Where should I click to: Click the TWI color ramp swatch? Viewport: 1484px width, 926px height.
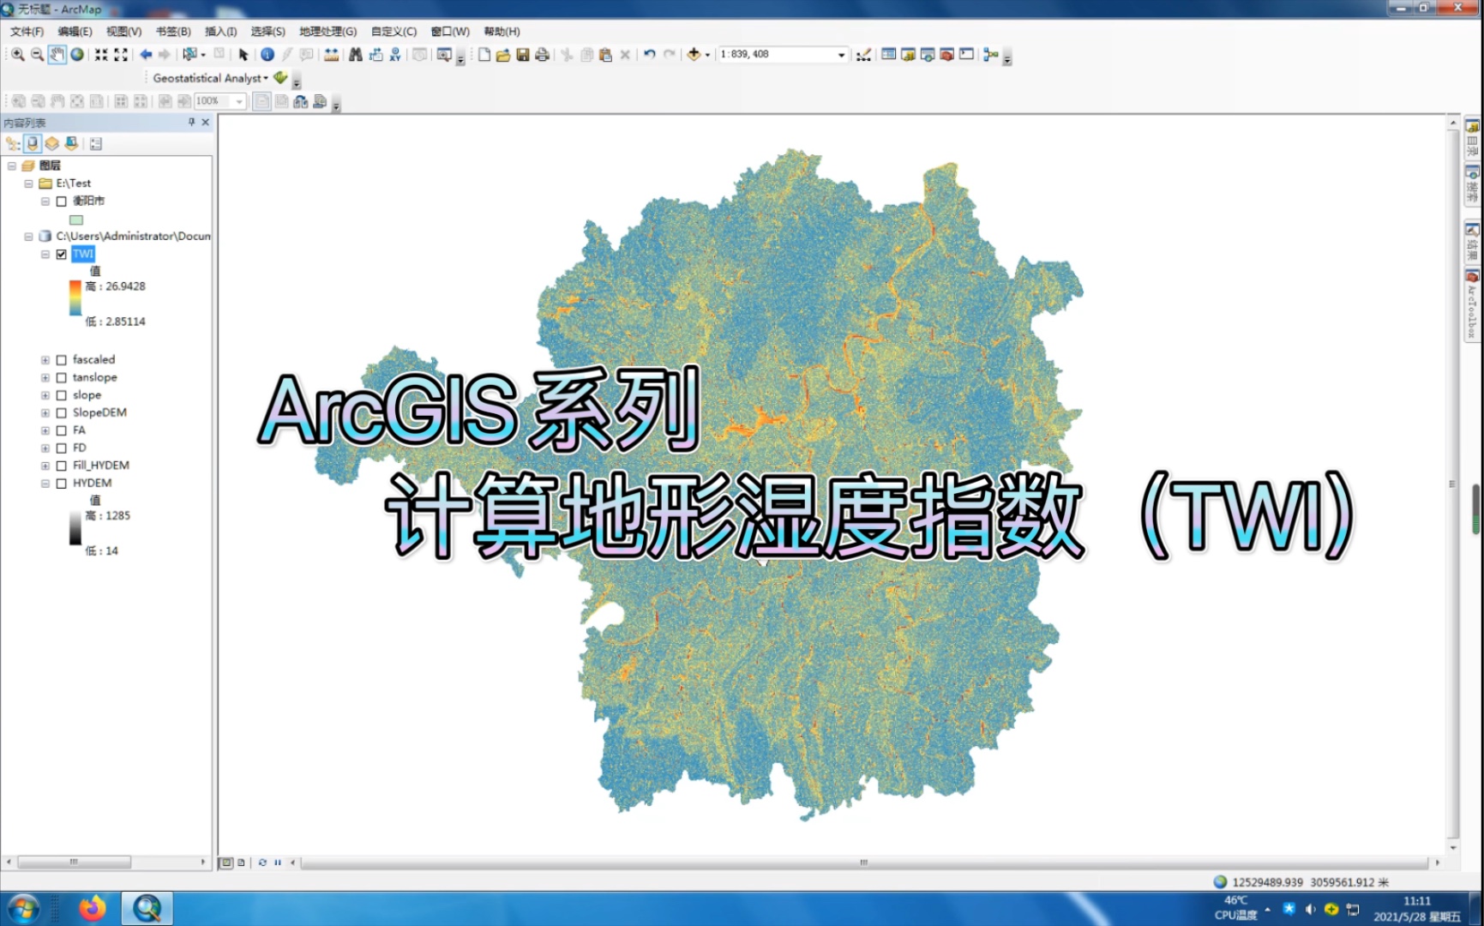click(x=75, y=298)
